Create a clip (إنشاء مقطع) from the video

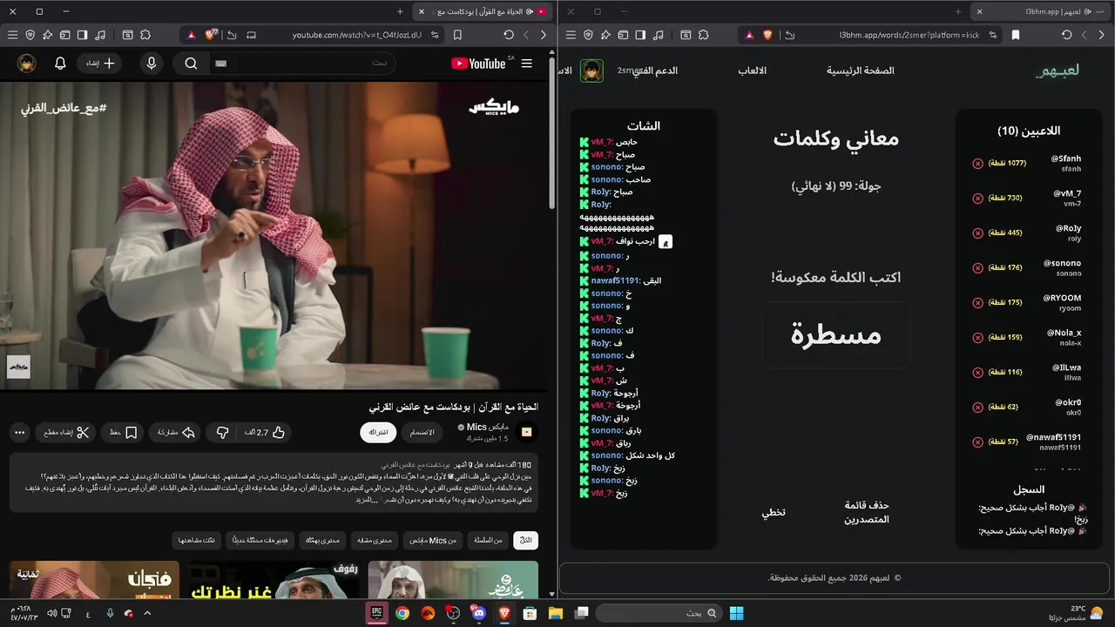[x=65, y=432]
